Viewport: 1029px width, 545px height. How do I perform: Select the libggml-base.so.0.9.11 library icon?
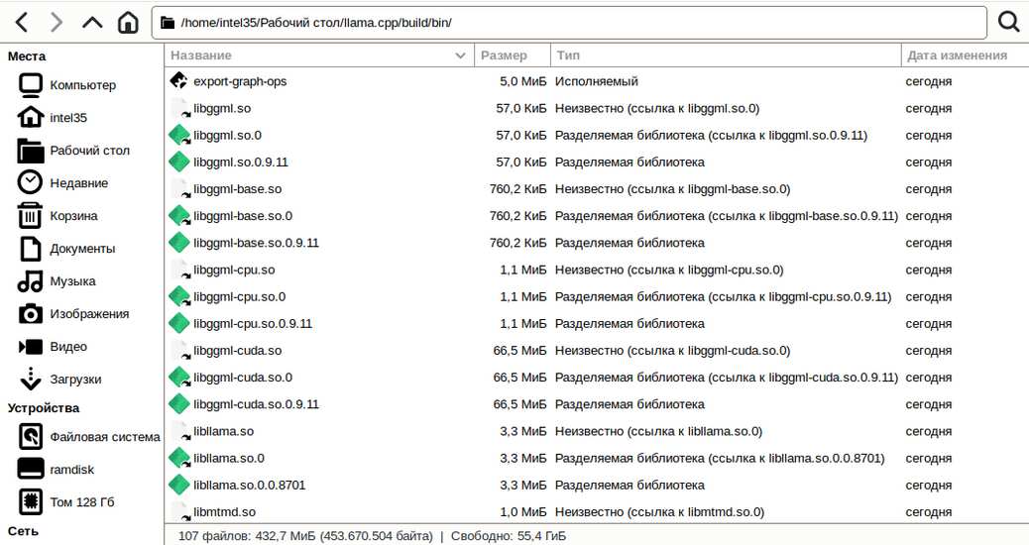(178, 242)
